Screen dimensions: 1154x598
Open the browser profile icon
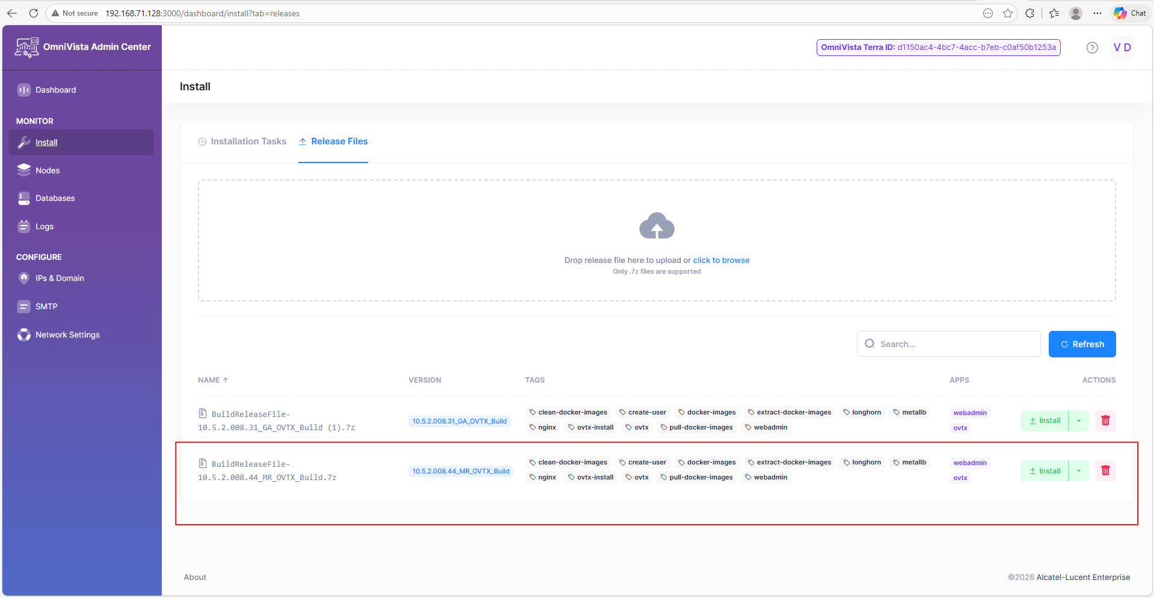(1076, 13)
